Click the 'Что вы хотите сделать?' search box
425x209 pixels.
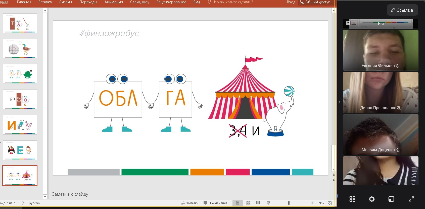point(230,2)
